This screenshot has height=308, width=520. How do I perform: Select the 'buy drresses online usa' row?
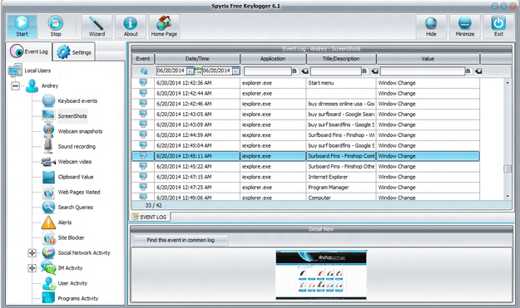[305, 104]
